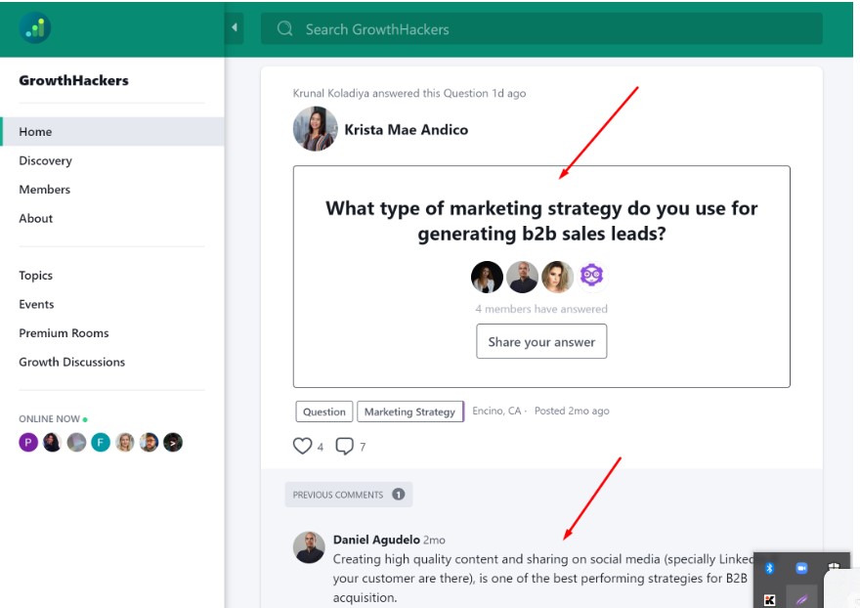Open the second online member avatar, the dark-haired woman

tap(53, 442)
